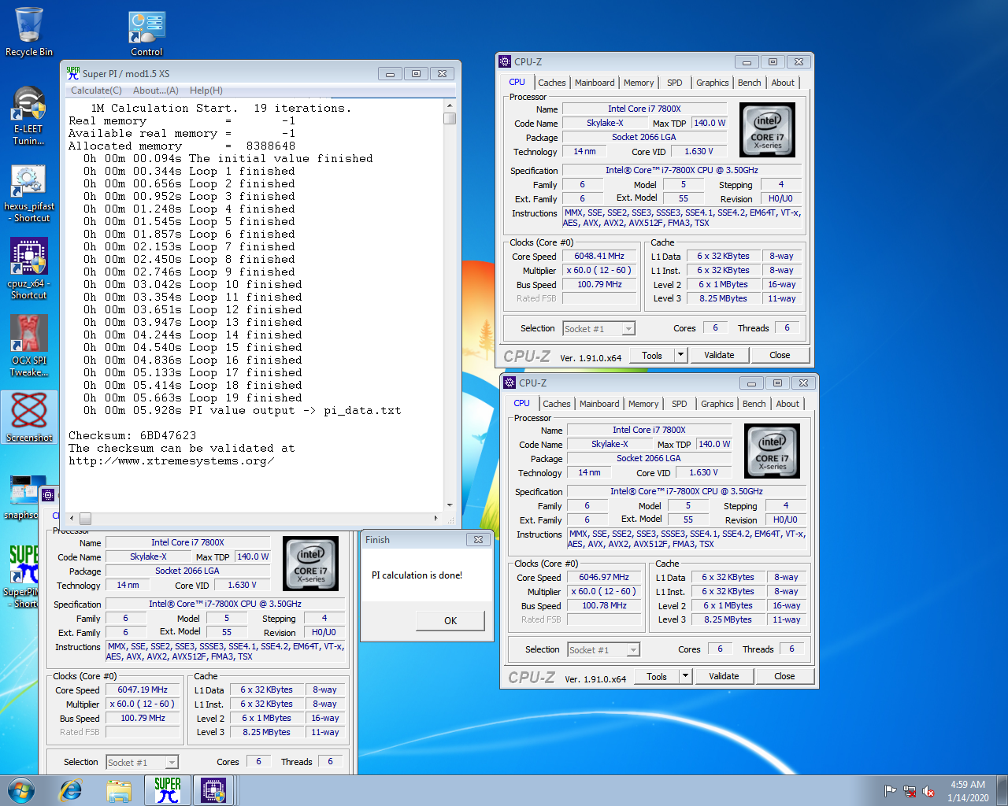
Task: Open Bench tab in lower-right CPU-Z
Action: (754, 404)
